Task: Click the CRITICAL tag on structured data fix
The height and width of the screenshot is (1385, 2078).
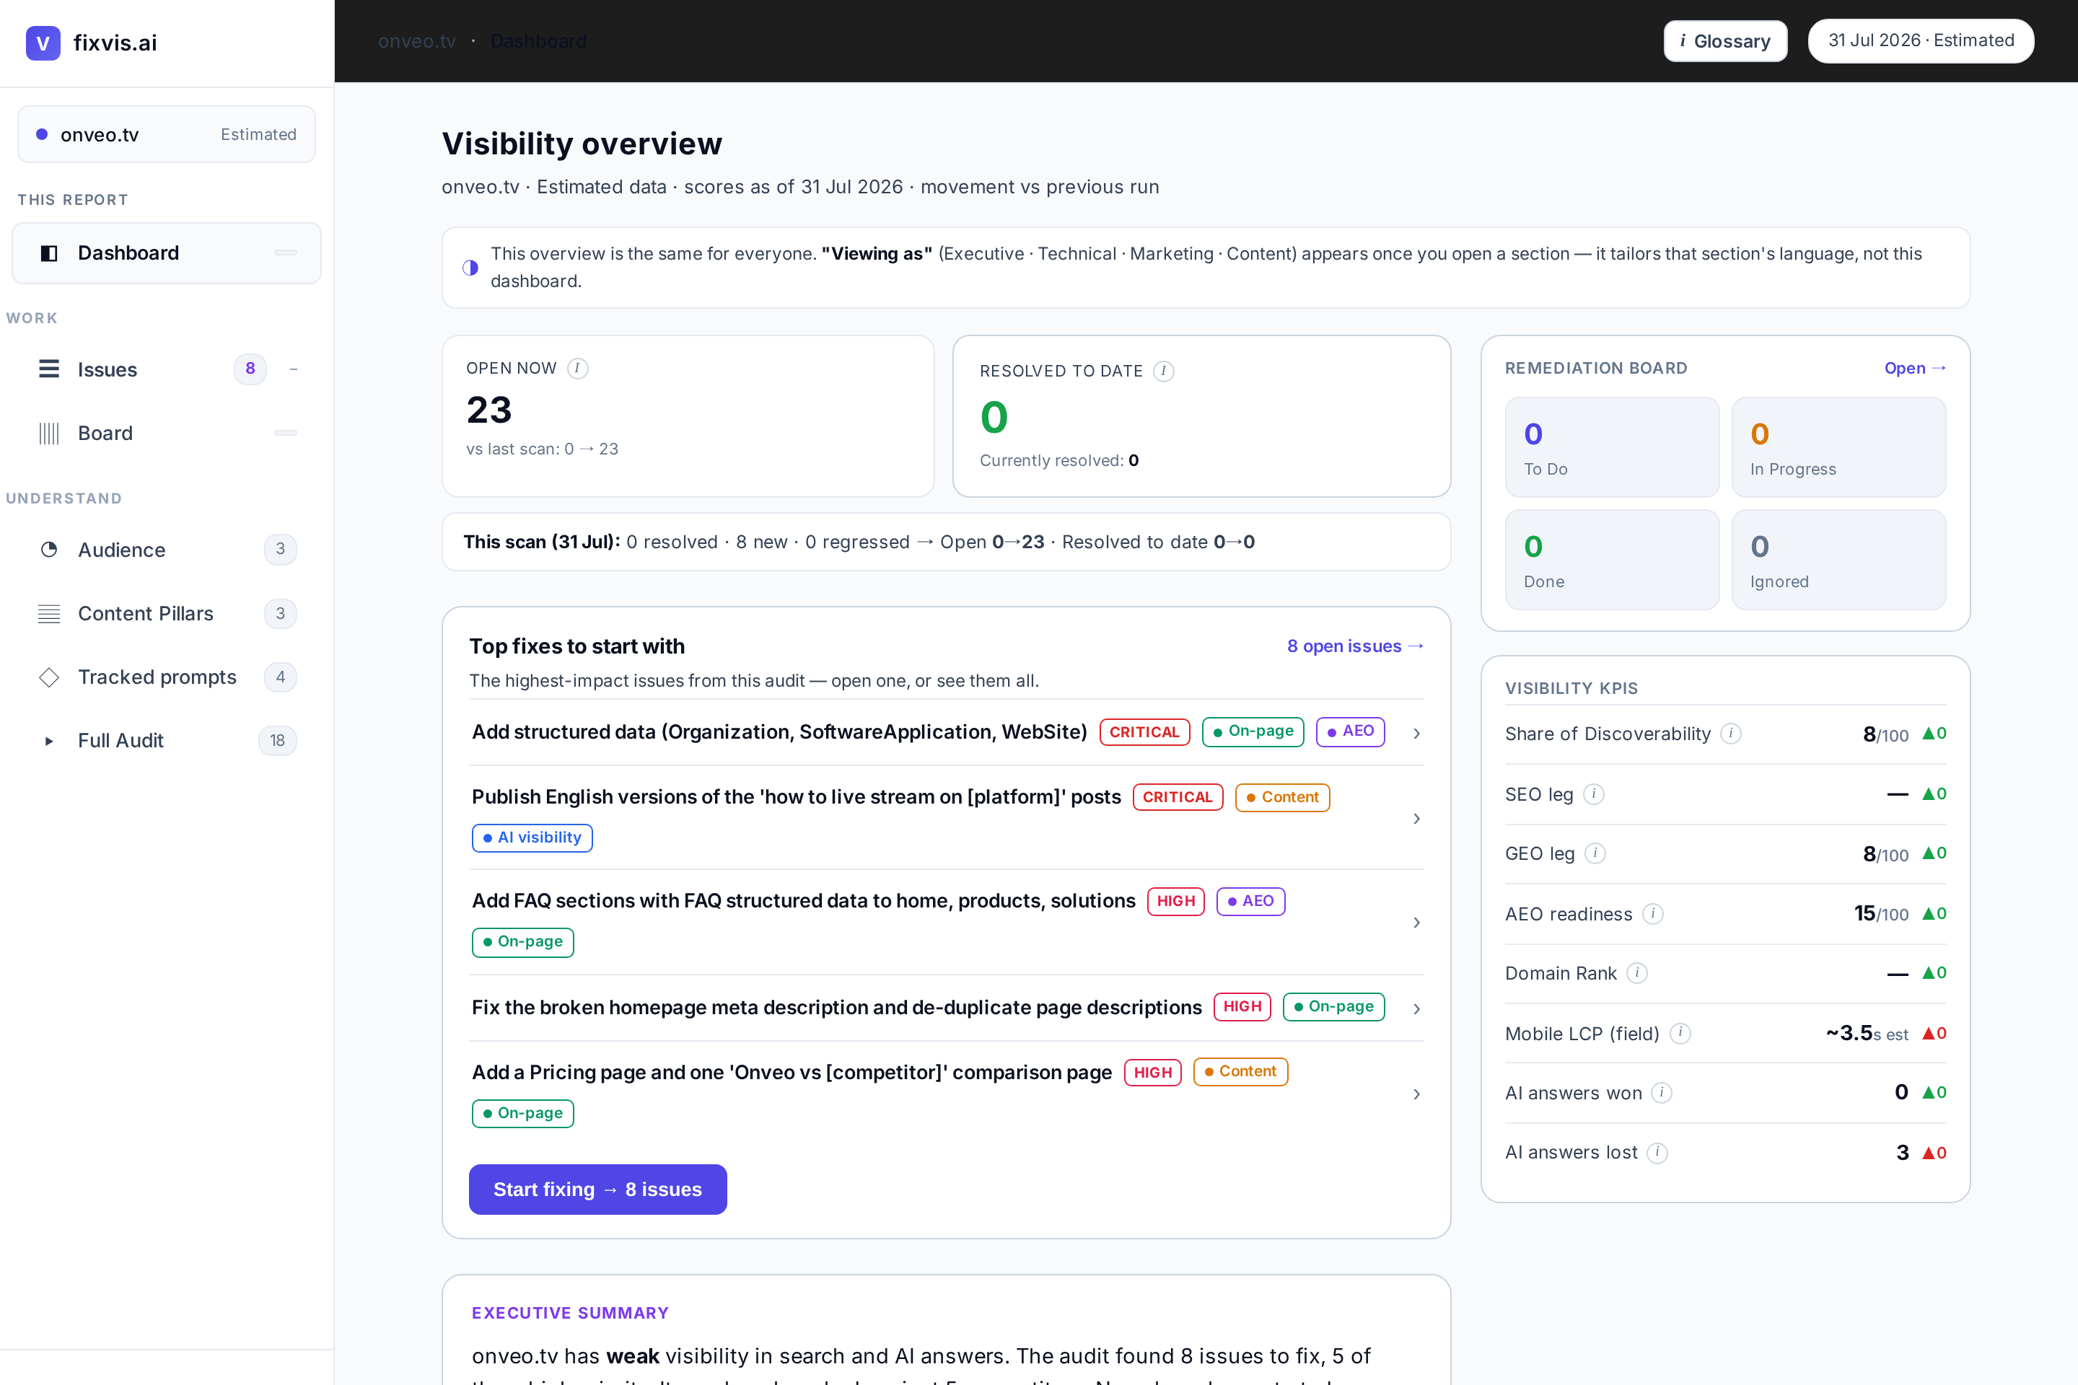Action: (x=1144, y=731)
